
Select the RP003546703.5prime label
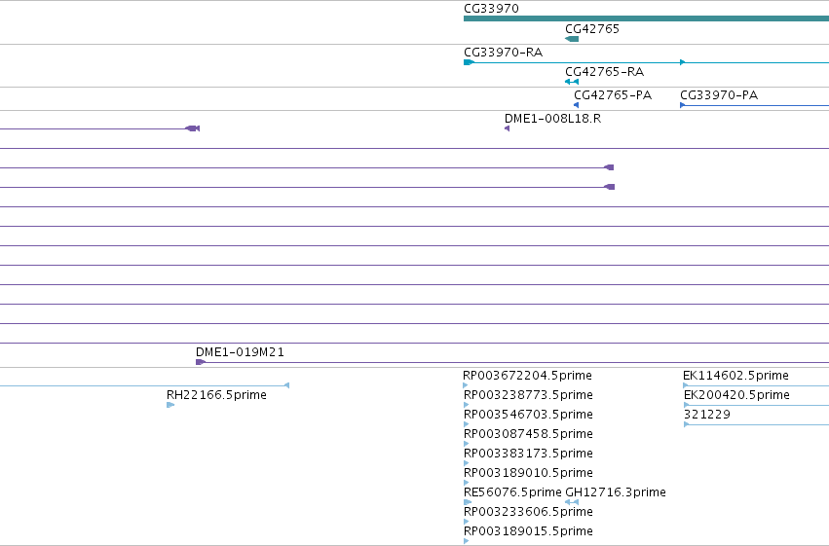[528, 415]
